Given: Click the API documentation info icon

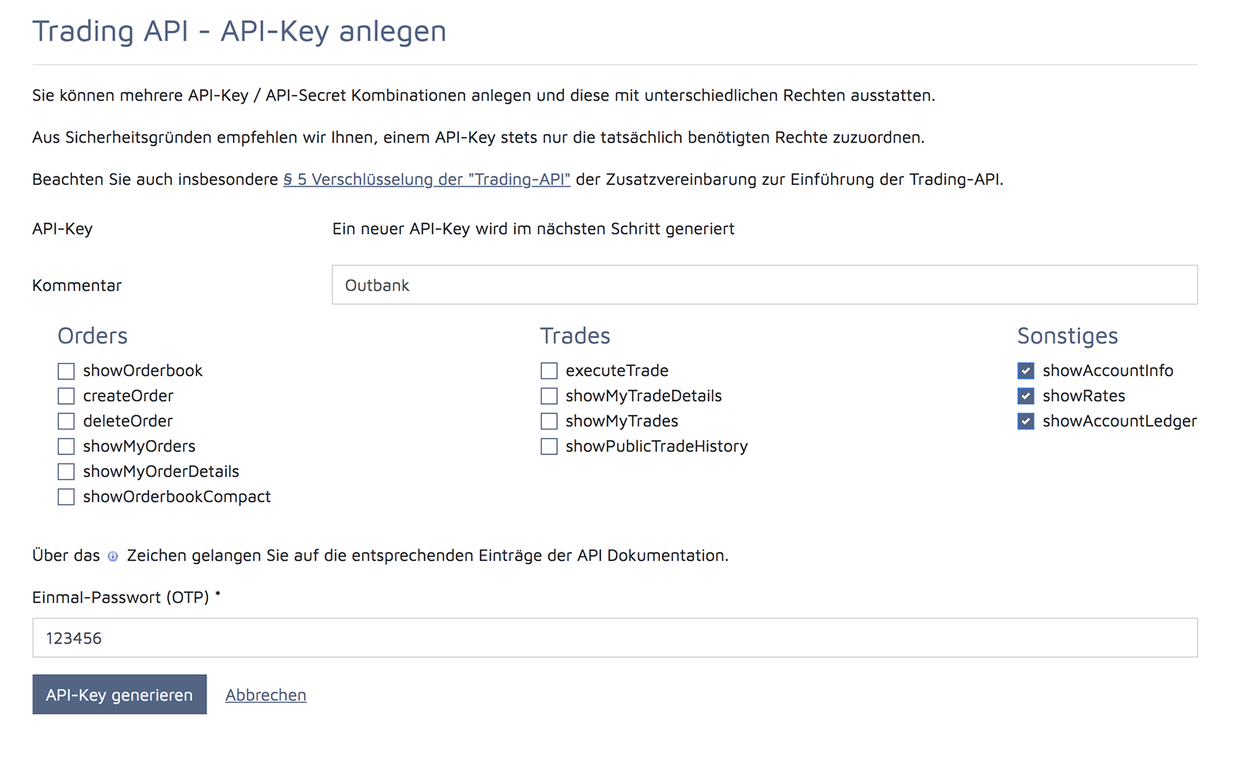Looking at the screenshot, I should click(113, 556).
